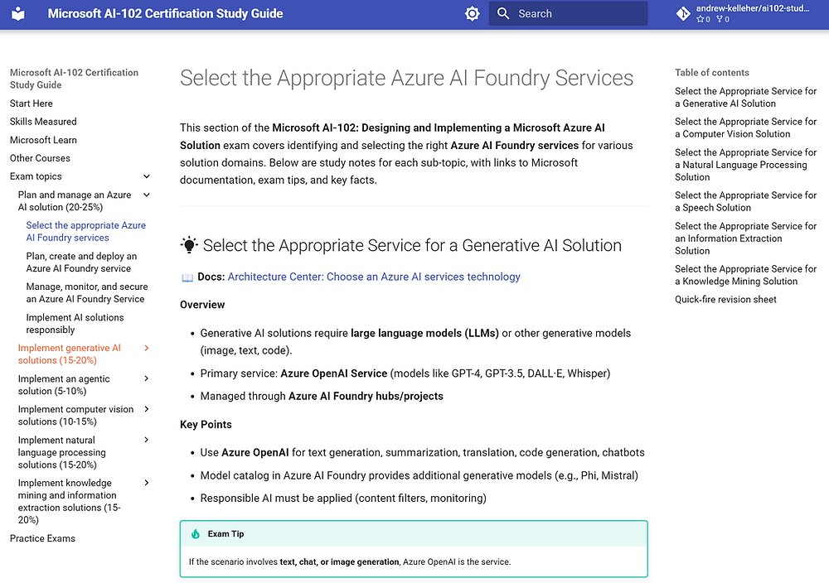Open the magnifier search icon

click(502, 13)
